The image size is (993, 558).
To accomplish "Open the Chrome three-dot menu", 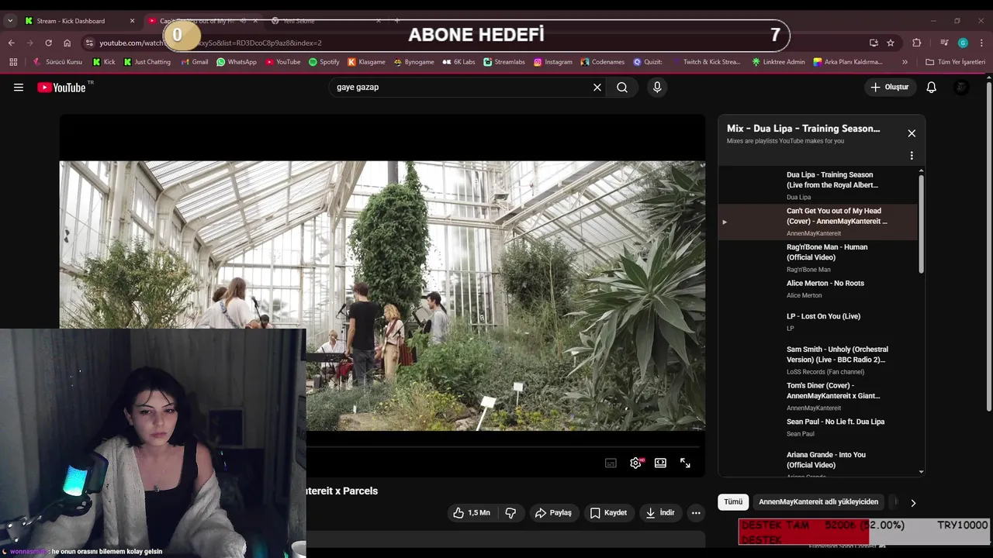I will 981,43.
